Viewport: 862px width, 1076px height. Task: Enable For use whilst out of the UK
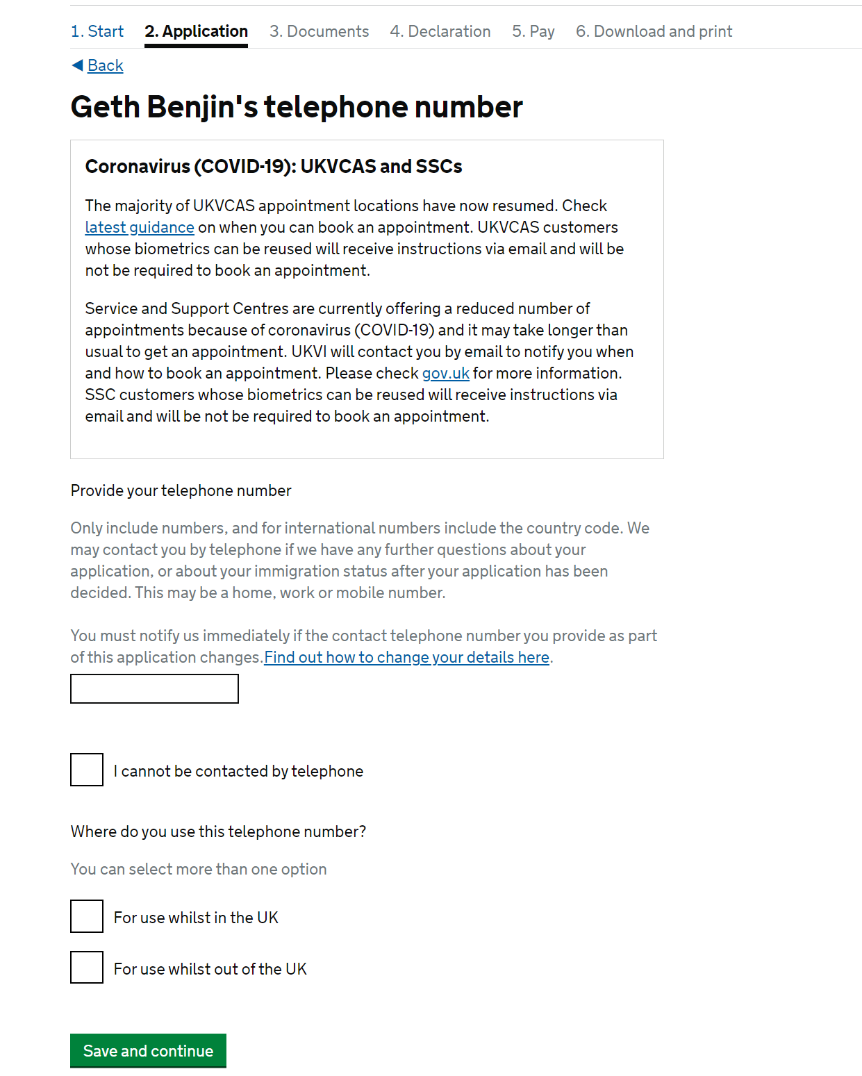87,968
